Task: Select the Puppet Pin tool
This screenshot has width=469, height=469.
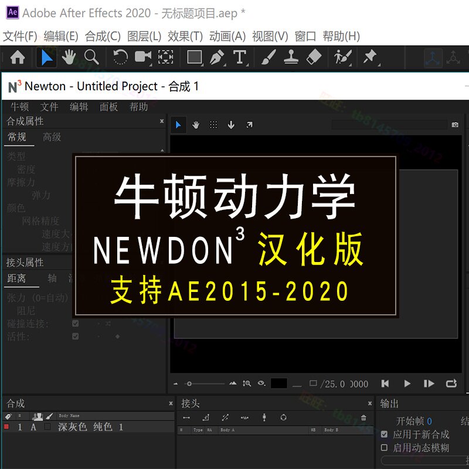Action: tap(369, 58)
